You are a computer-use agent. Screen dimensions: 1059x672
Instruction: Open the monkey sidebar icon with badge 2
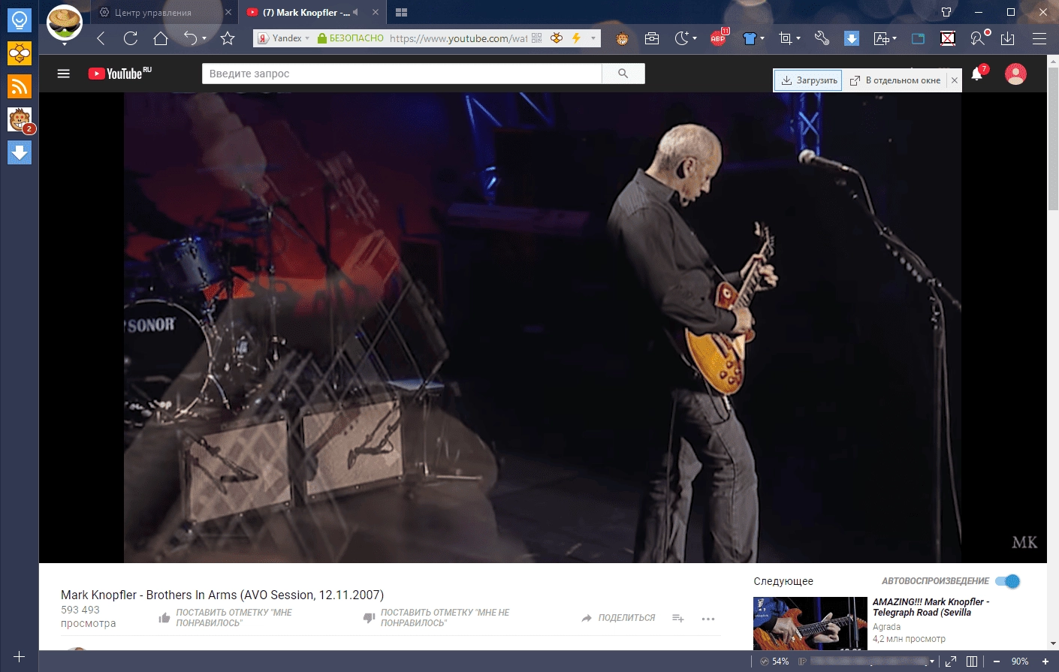click(20, 119)
